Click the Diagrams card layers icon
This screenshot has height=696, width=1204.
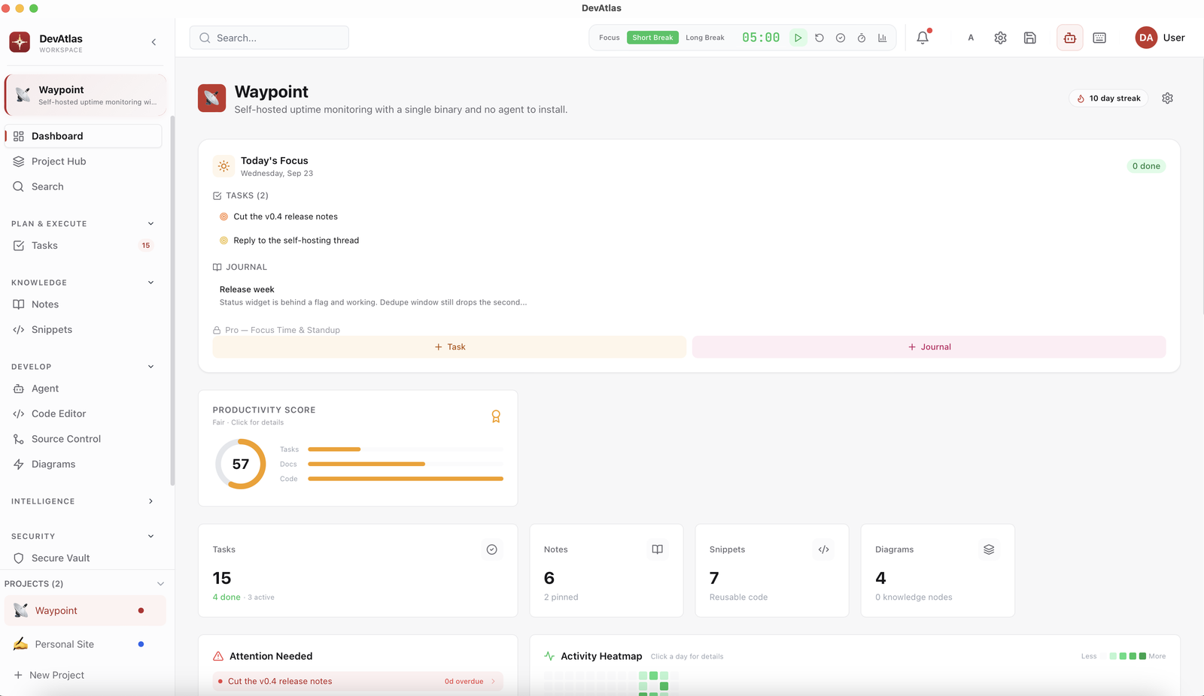989,549
